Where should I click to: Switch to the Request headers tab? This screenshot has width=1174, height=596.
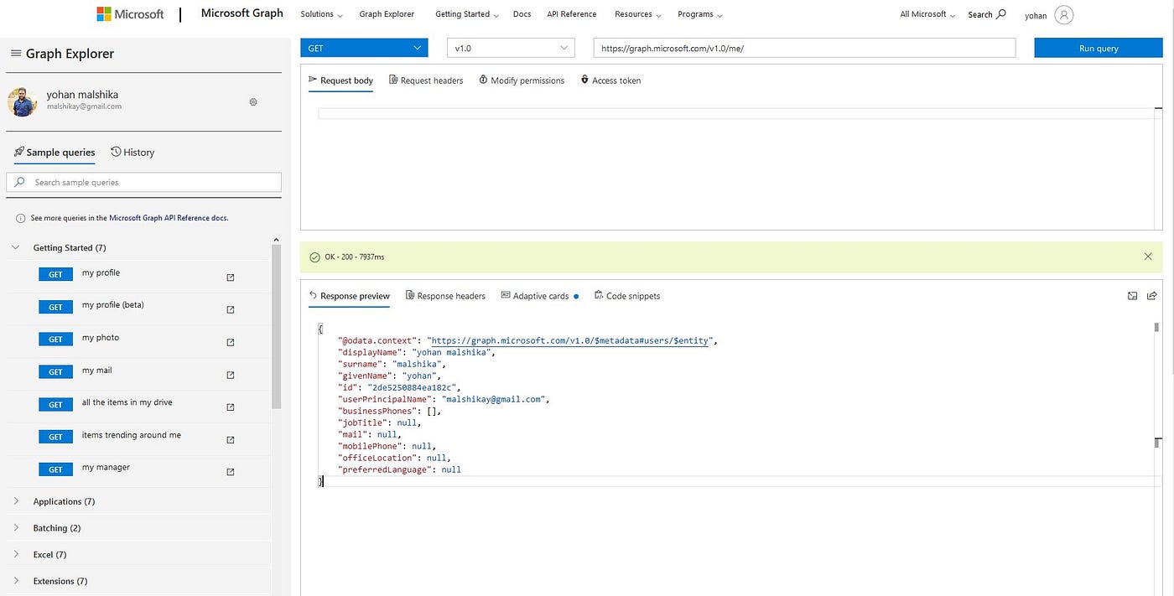426,80
